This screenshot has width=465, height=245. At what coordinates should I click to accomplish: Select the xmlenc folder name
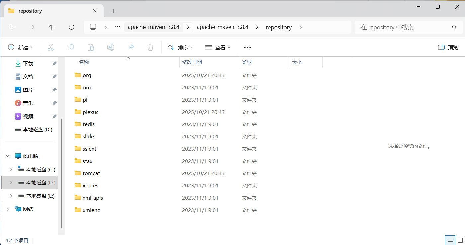91,210
